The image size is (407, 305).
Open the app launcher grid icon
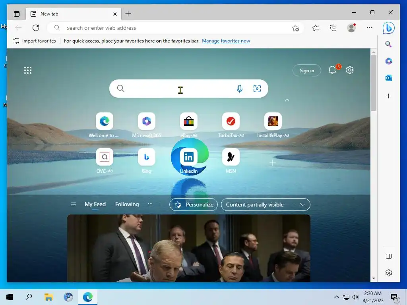tap(28, 70)
